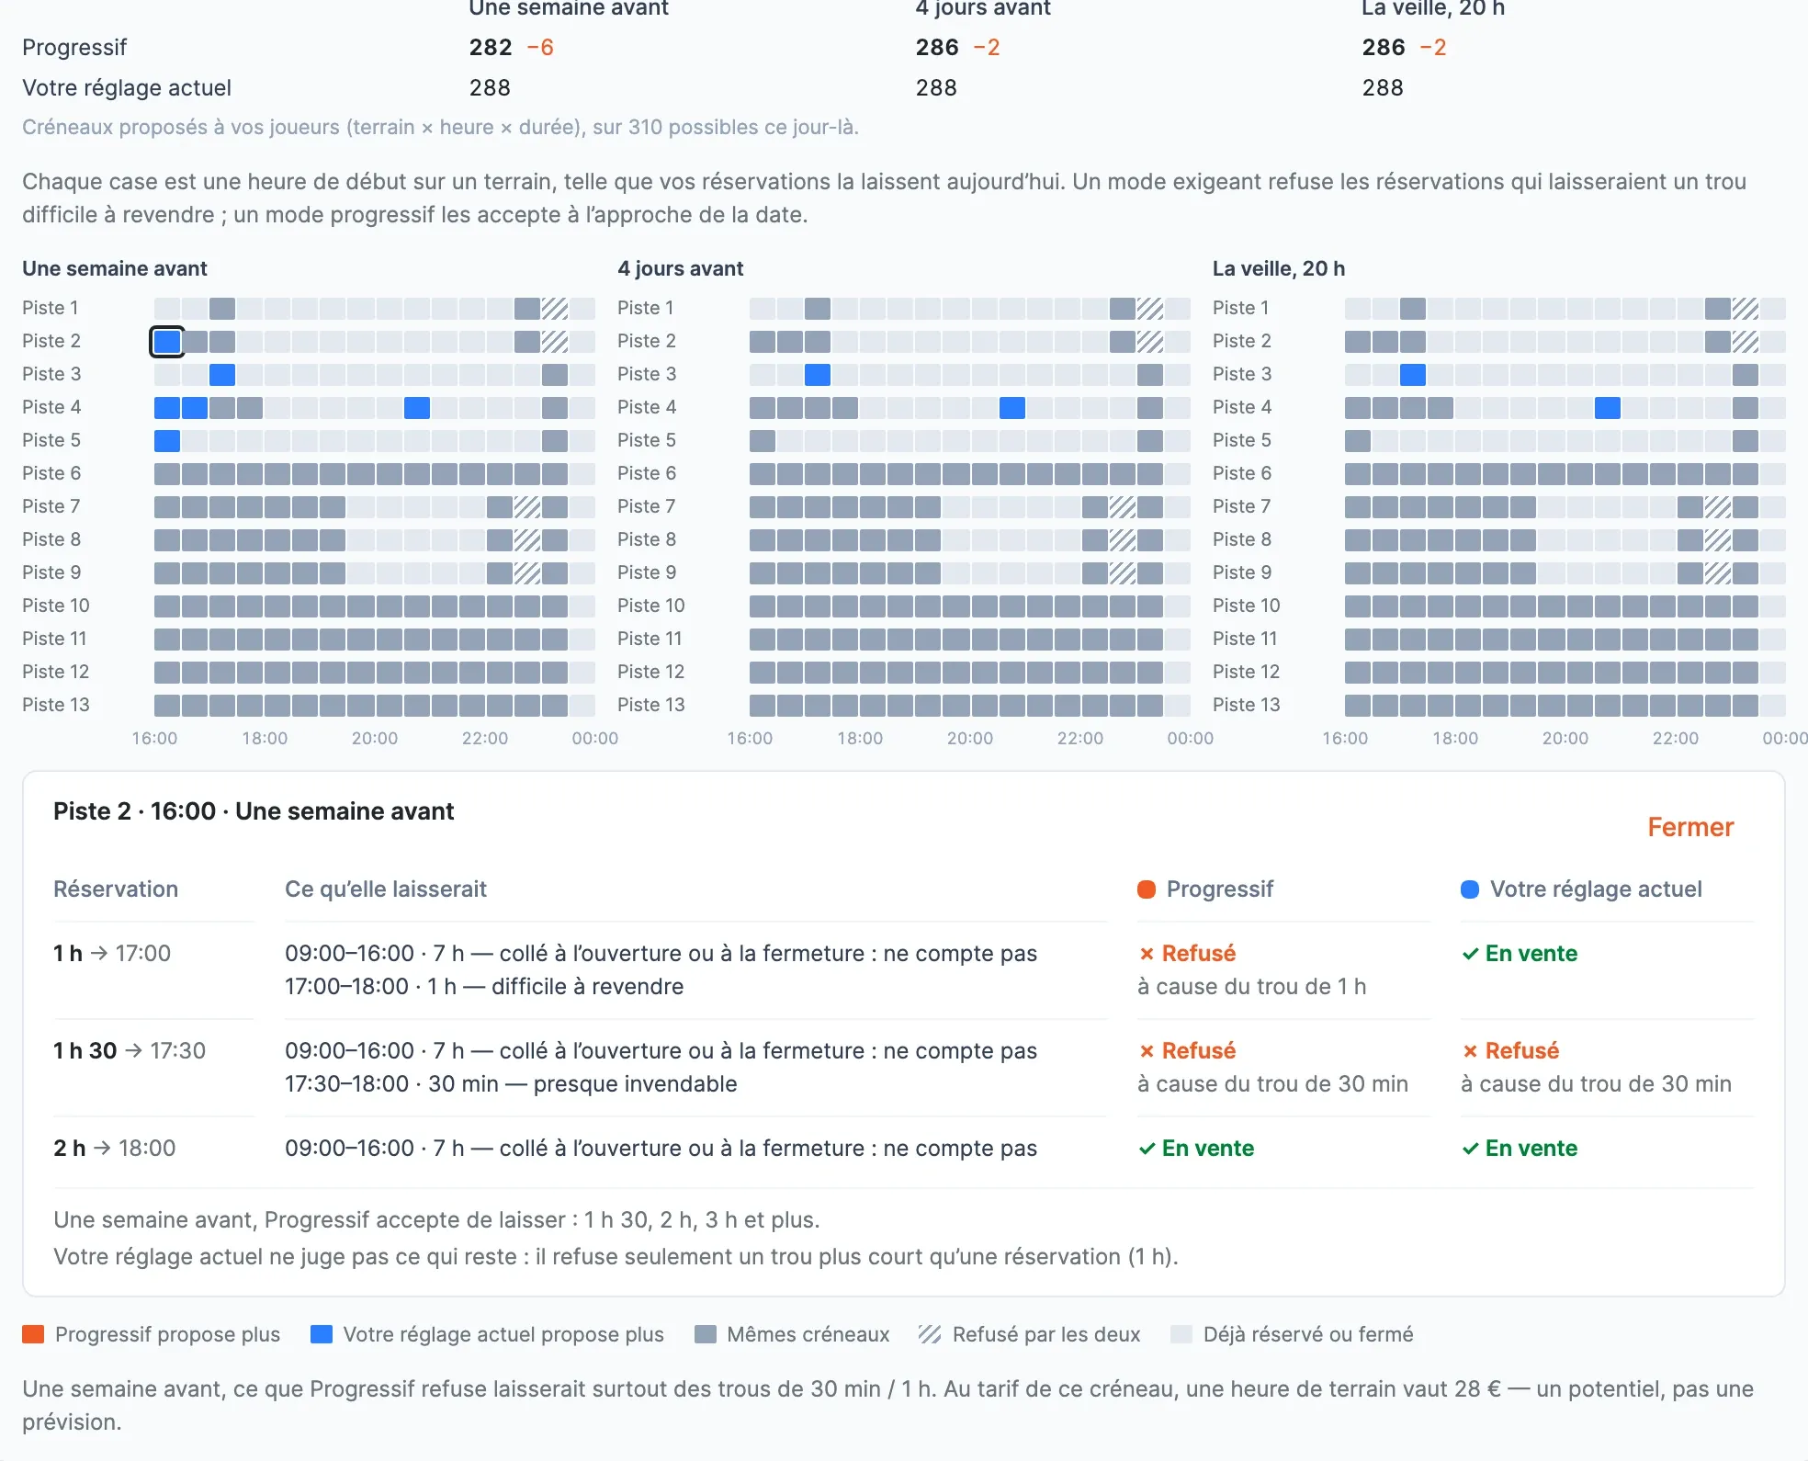Open blue Piste 3 17:00 cell in Une semaine avant
Viewport: 1808px width, 1461px height.
(x=222, y=375)
